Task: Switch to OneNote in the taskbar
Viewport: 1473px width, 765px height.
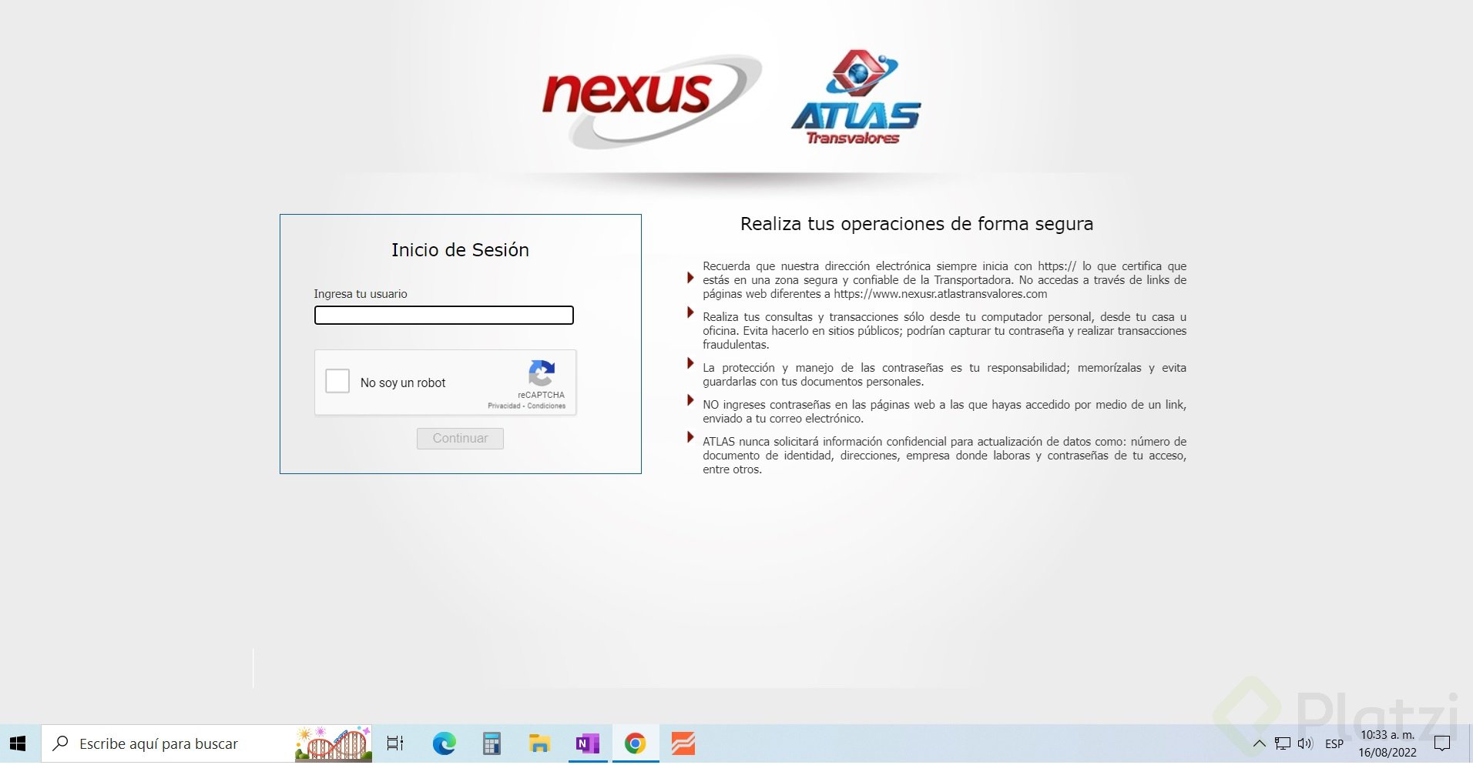Action: point(587,743)
